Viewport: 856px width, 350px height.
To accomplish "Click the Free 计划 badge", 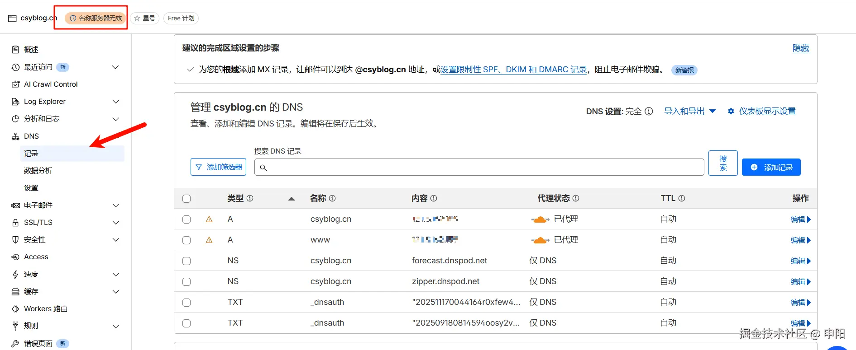I will click(x=181, y=18).
